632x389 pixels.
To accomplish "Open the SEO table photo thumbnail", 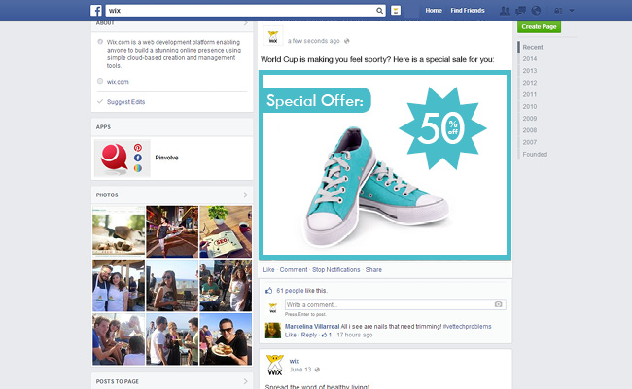I will [x=226, y=231].
